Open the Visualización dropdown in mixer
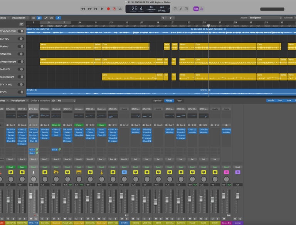The height and width of the screenshot is (225, 296). click(x=19, y=101)
